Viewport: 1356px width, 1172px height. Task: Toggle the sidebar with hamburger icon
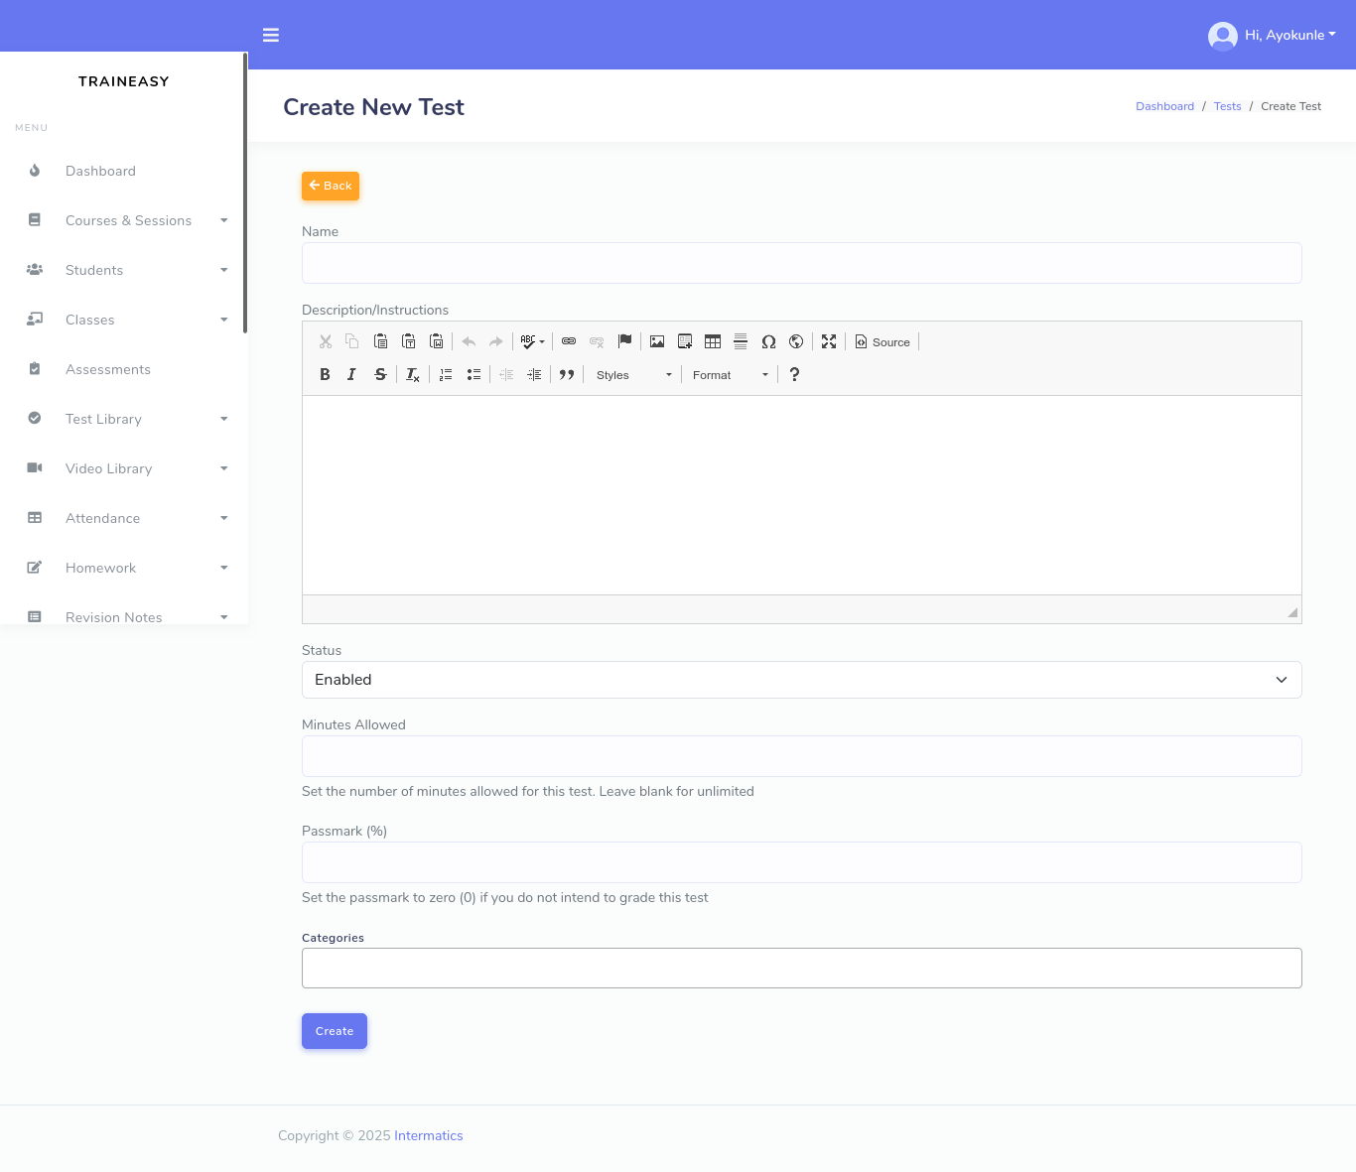tap(271, 35)
